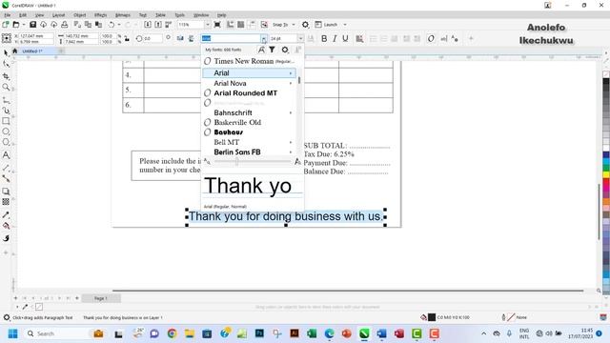This screenshot has height=343, width=610.
Task: Toggle Italic formatting
Action: (335, 38)
